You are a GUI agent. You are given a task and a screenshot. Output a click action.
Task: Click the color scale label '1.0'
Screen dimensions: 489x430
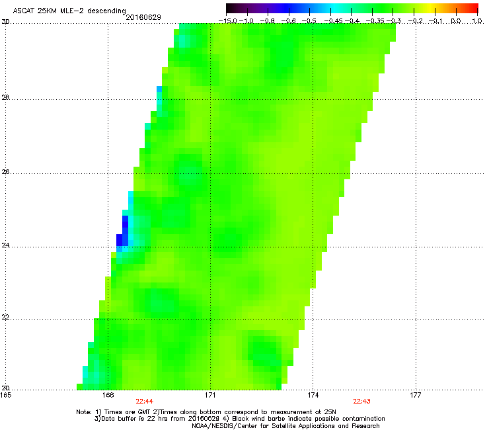coord(477,21)
